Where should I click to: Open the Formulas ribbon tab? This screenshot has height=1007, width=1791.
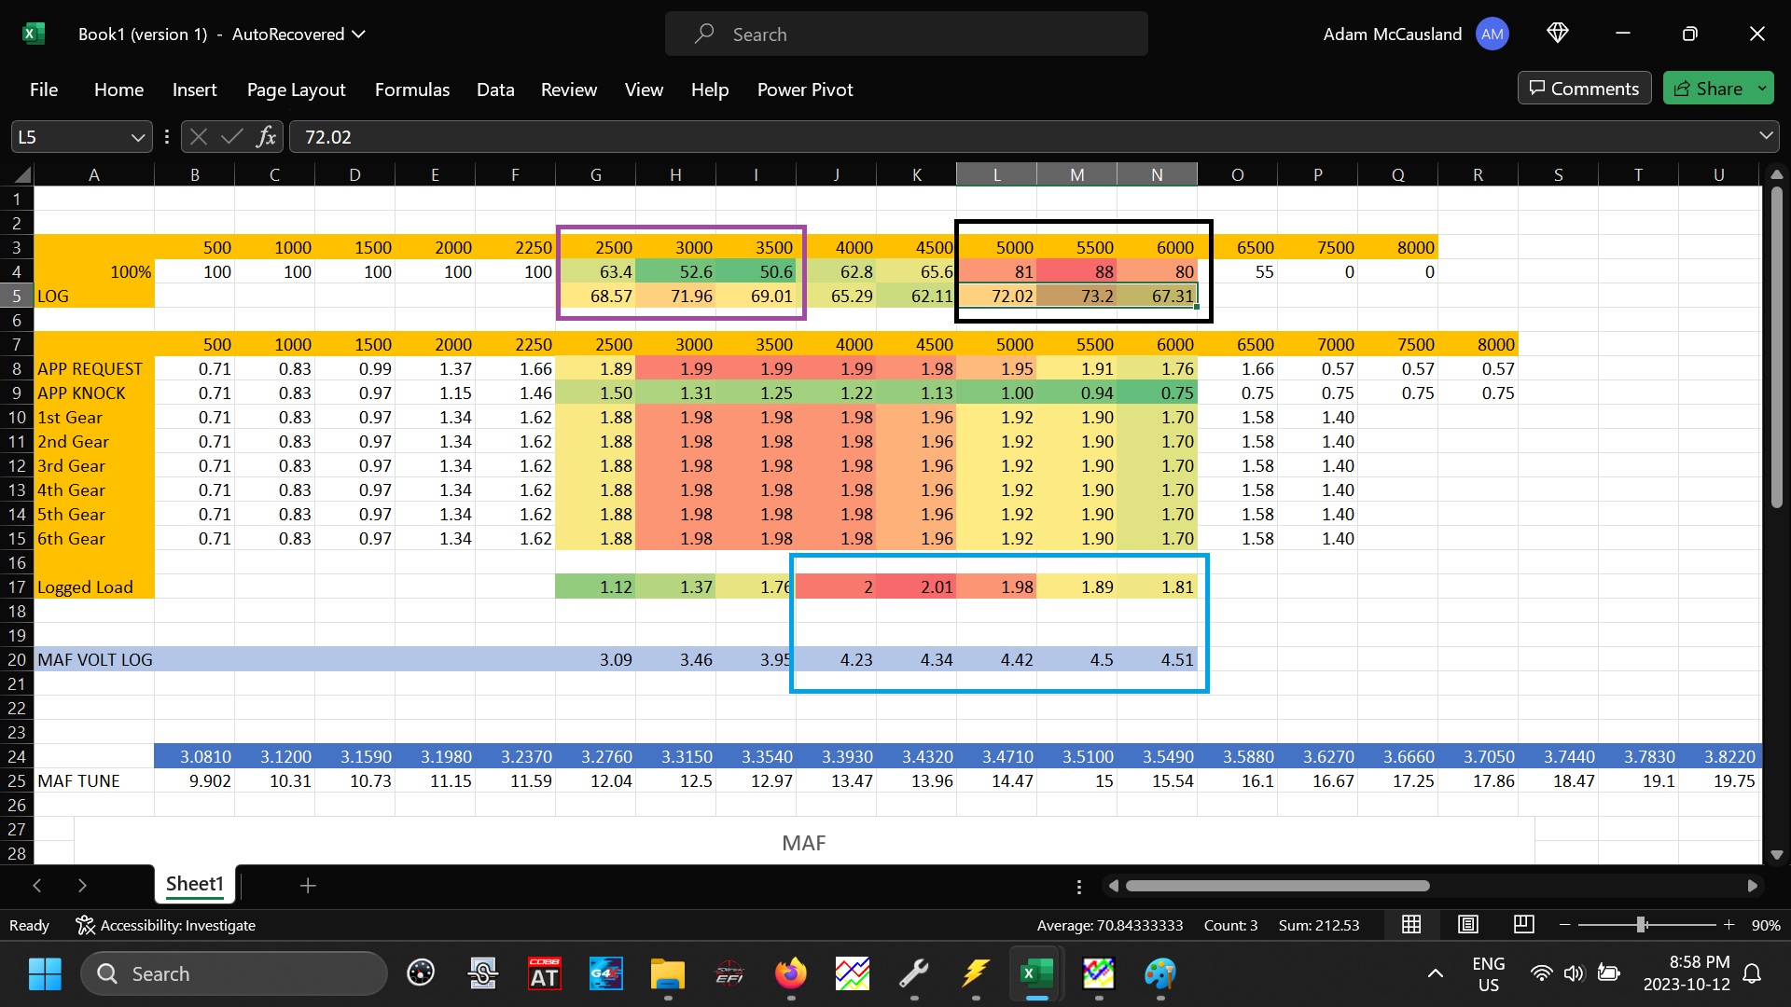tap(411, 90)
